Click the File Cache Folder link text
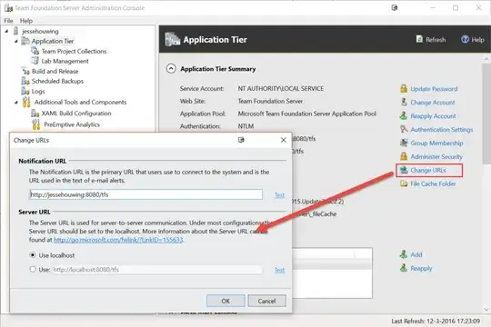This screenshot has height=327, width=491. (433, 183)
